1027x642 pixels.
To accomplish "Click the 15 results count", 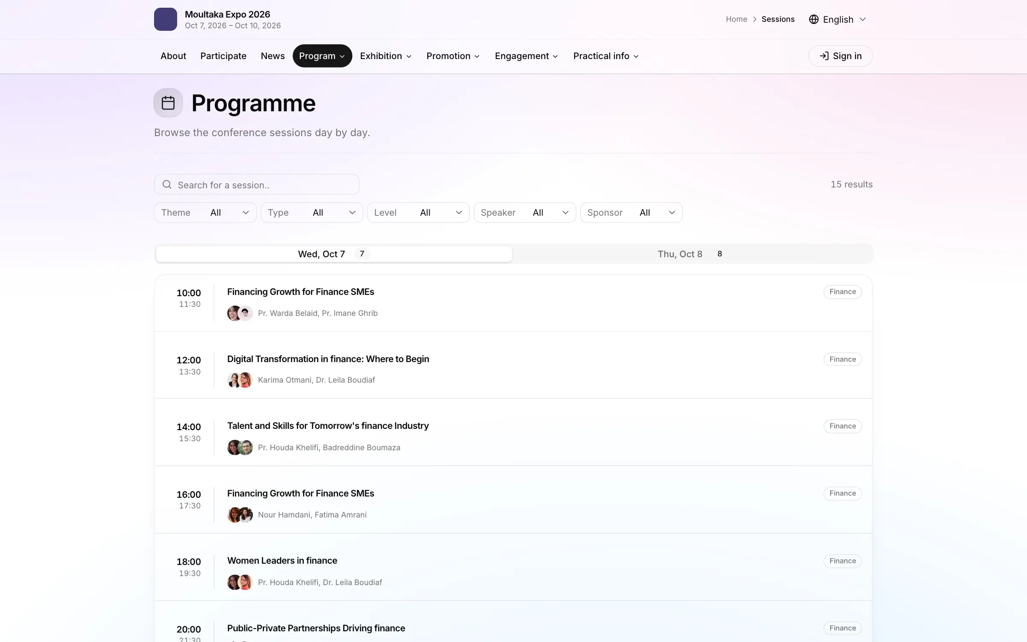I will click(x=852, y=184).
